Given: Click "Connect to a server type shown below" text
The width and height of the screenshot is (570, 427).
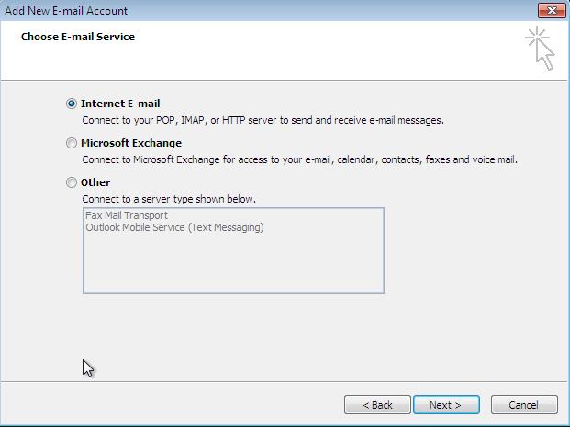Looking at the screenshot, I should (x=169, y=199).
